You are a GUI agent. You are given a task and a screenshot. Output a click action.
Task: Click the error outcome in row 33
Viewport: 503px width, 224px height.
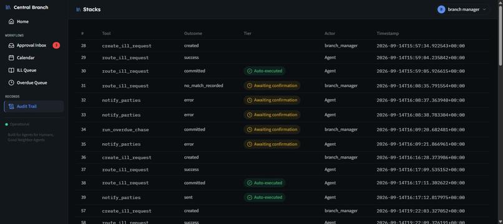coord(189,115)
